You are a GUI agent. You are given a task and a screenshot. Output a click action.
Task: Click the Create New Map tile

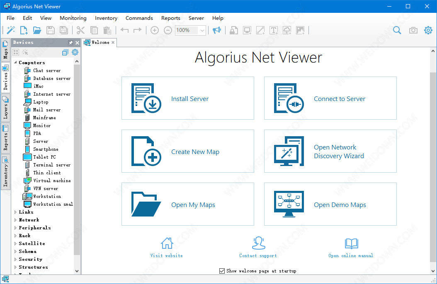187,151
